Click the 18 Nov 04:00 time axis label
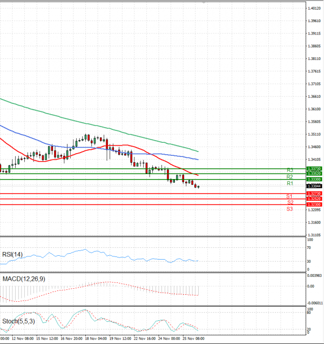Screen dimensions: 324x344 (95, 340)
